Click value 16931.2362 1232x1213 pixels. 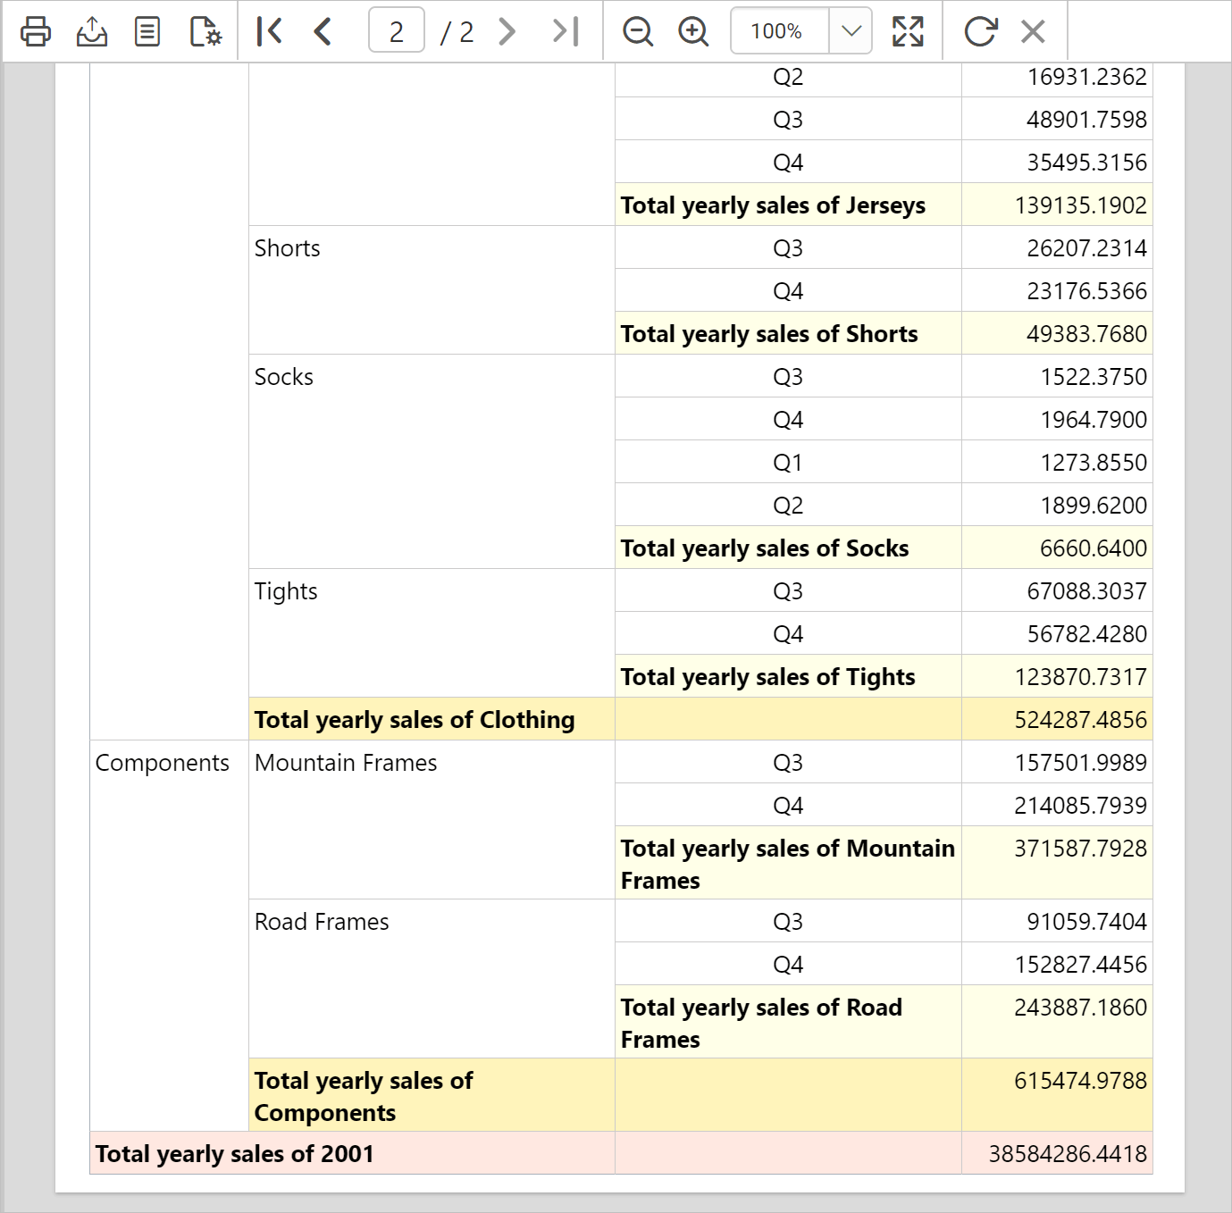[x=1058, y=79]
